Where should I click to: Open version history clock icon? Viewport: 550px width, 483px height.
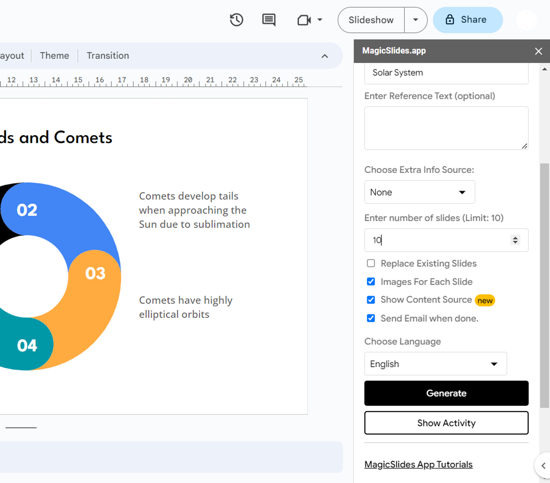click(x=237, y=20)
